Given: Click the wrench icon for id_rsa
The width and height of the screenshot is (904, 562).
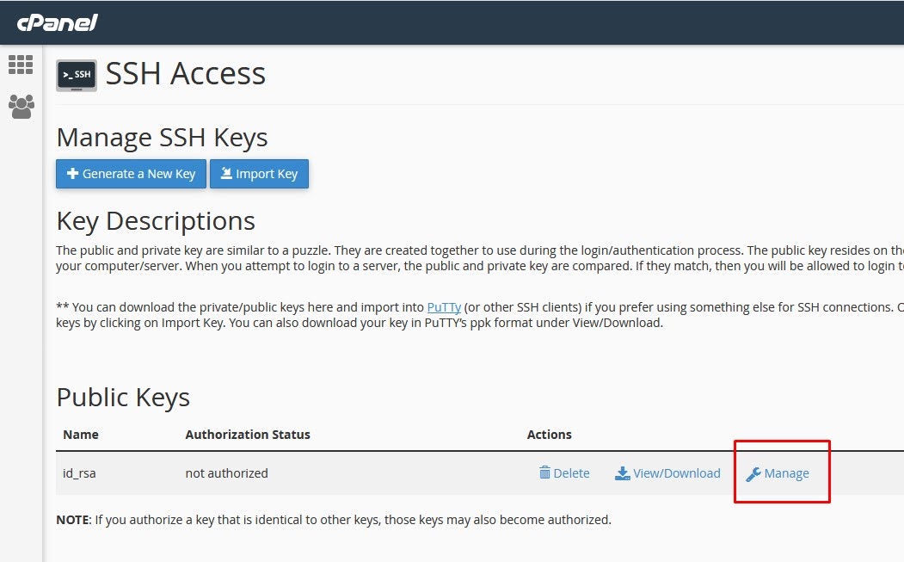Looking at the screenshot, I should coord(753,474).
